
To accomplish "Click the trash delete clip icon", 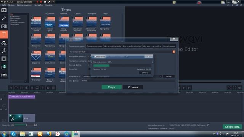I will point(32,88).
